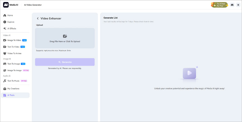This screenshot has height=122, width=242.
Task: Go to Home in the sidebar
Action: [x=10, y=15]
